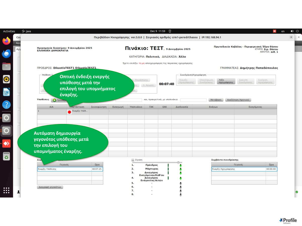This screenshot has height=226, width=302.
Task: Open the system volume and power menu
Action: click(x=295, y=31)
